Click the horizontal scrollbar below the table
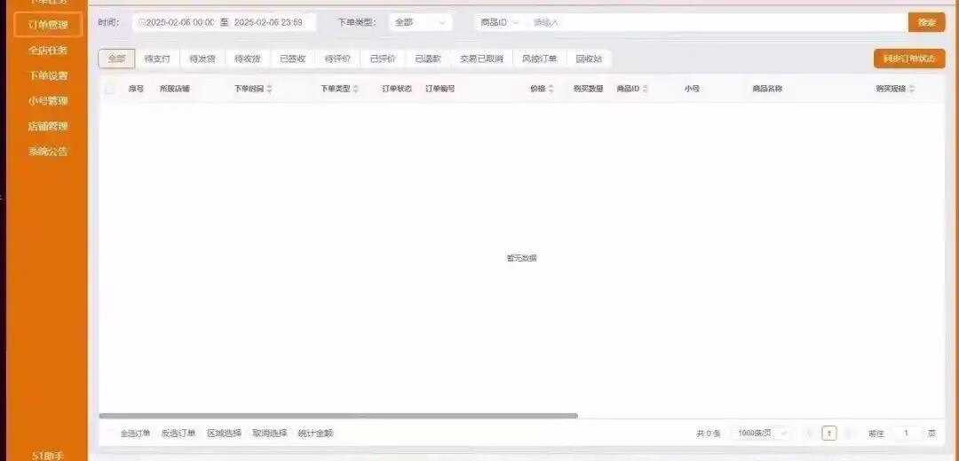 337,415
